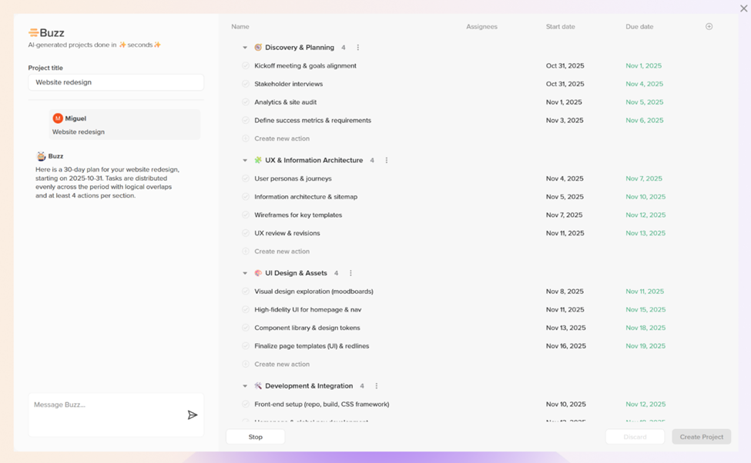Collapse the UX & Information Architecture section

[x=245, y=161]
